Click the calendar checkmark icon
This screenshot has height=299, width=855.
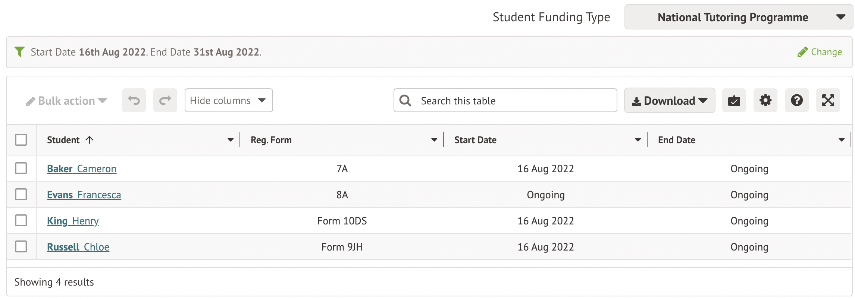(734, 100)
